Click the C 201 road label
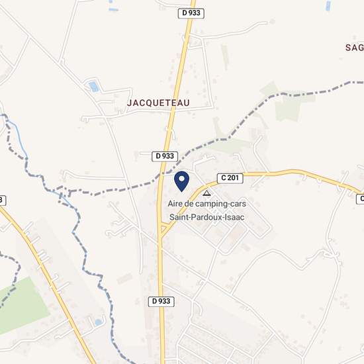Screen dimensions: 364x364 230,178
